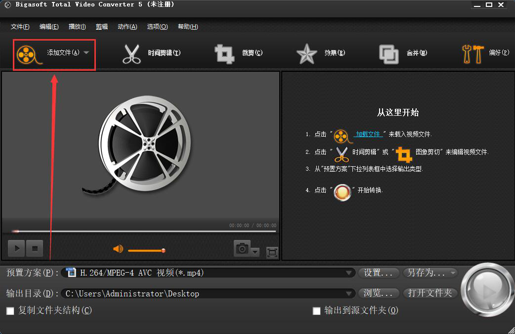Open the Time Trim scissors tool
The image size is (515, 334).
click(131, 54)
